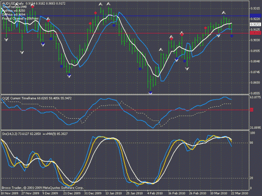The image size is (262, 196).
Task: Click the 0.8555 price axis value
Action: tap(255, 93)
